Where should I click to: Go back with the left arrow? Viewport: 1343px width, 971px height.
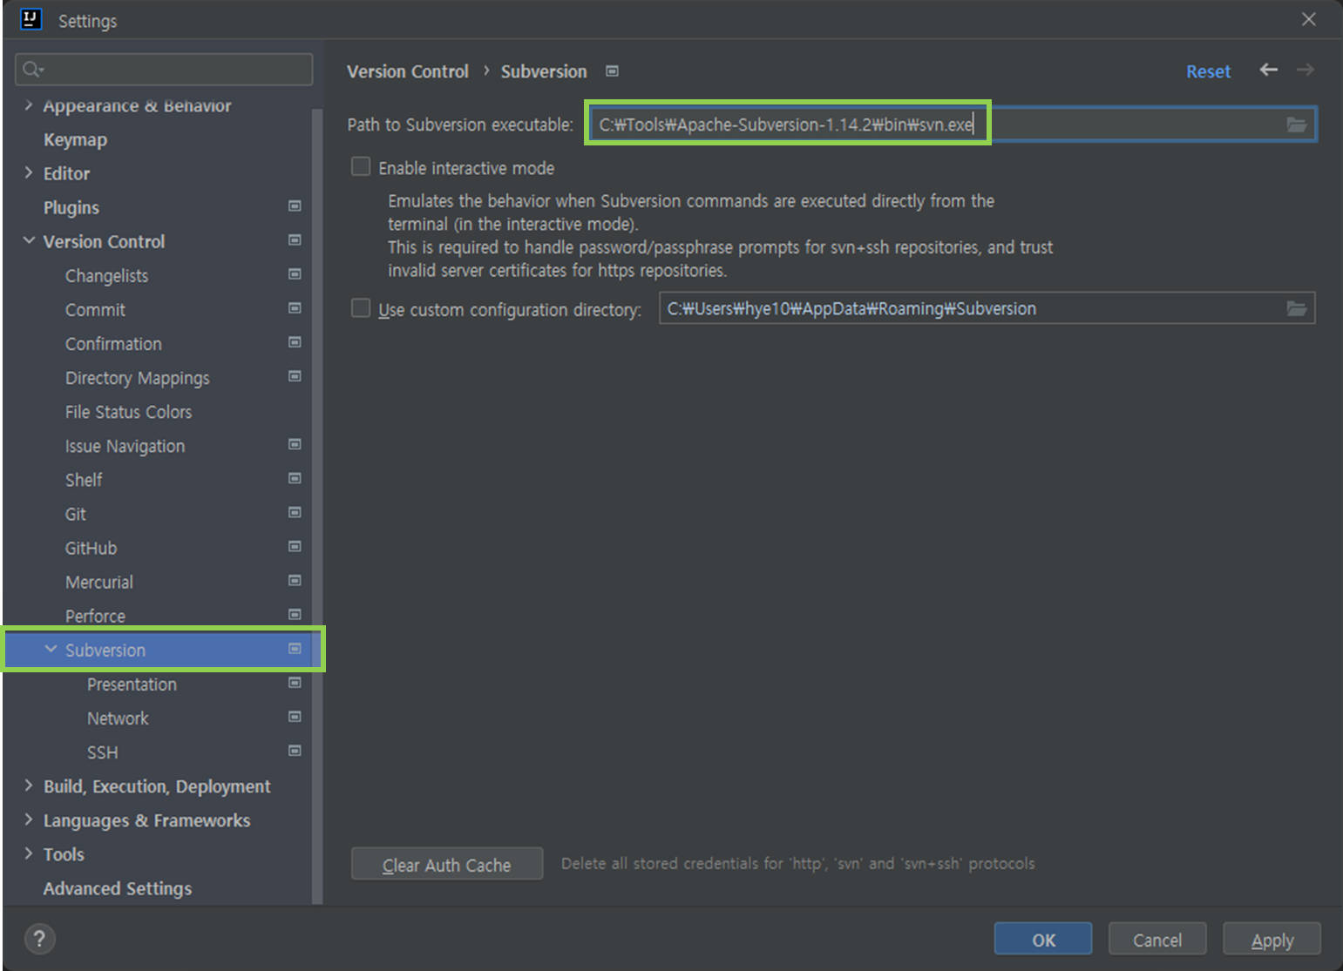pyautogui.click(x=1269, y=70)
